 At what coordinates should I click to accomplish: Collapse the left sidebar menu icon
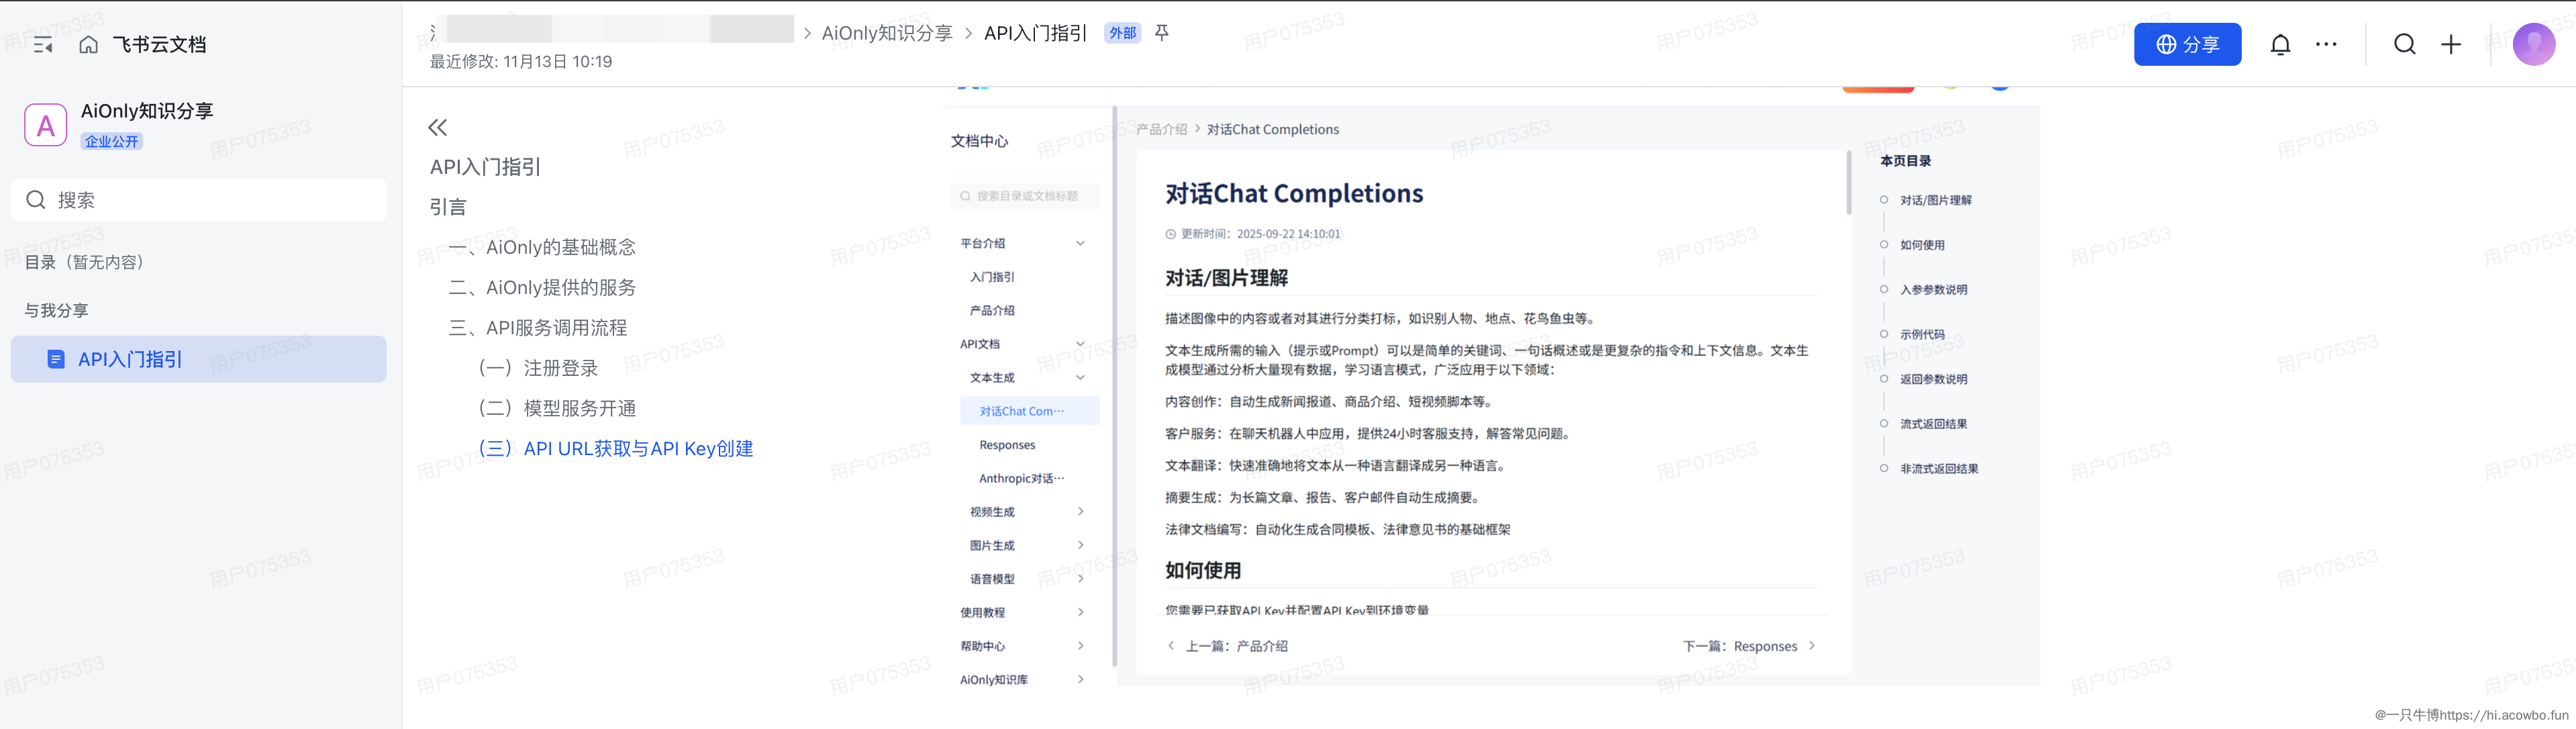(43, 45)
